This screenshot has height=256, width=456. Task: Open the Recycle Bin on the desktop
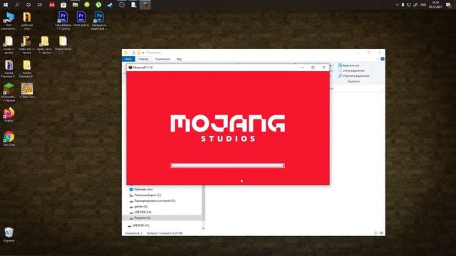tap(9, 235)
